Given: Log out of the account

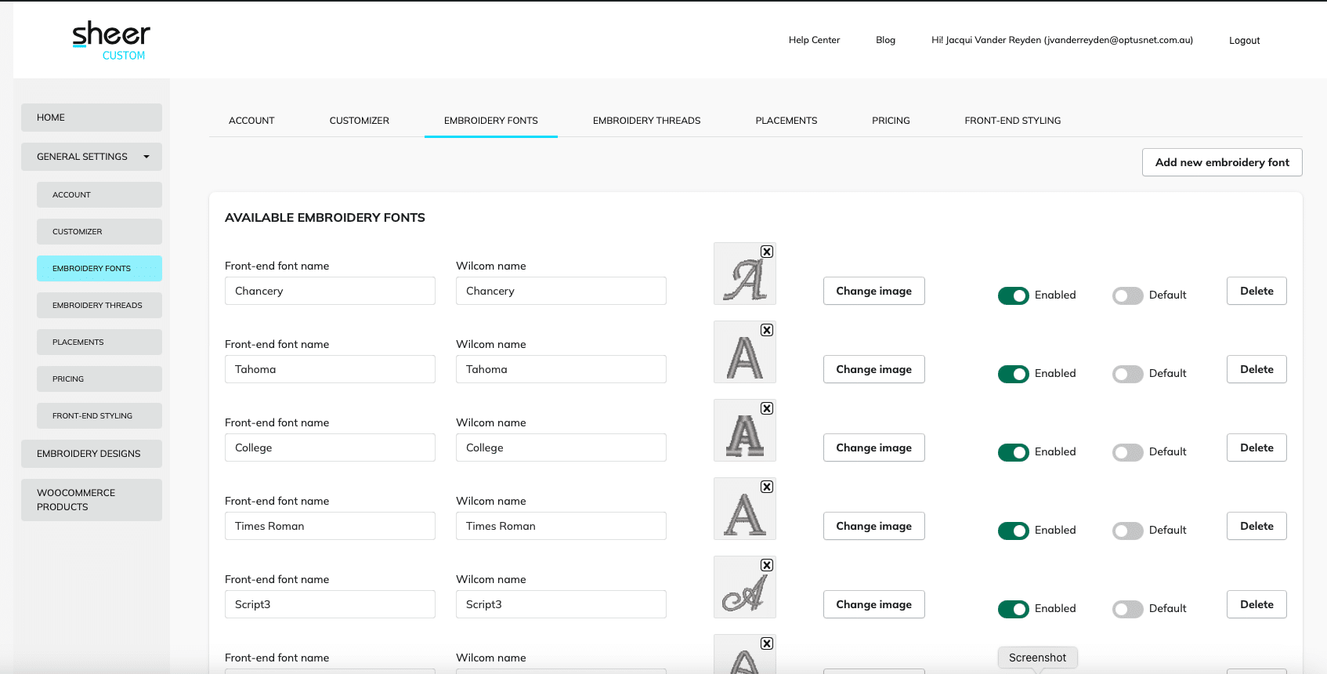Looking at the screenshot, I should point(1244,41).
